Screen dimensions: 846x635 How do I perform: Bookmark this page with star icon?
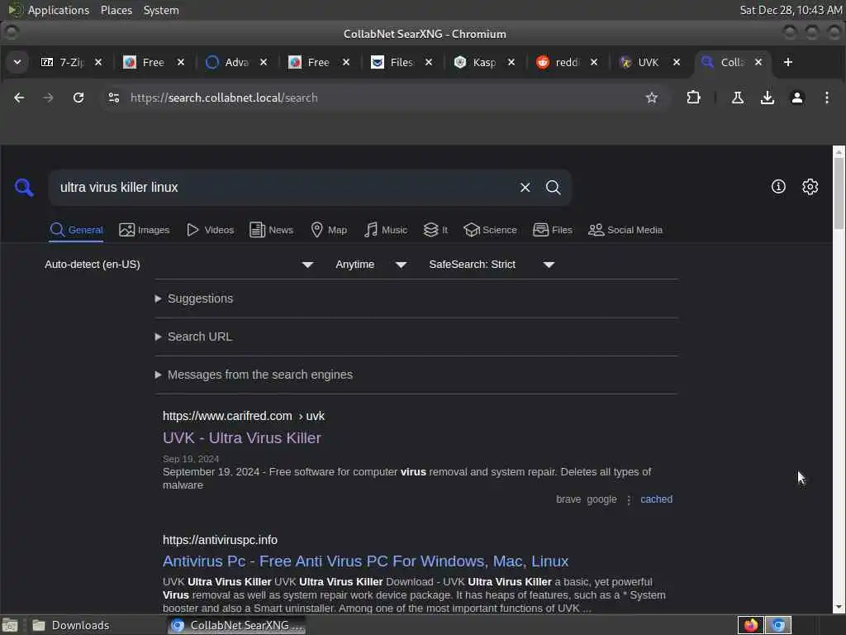(652, 98)
